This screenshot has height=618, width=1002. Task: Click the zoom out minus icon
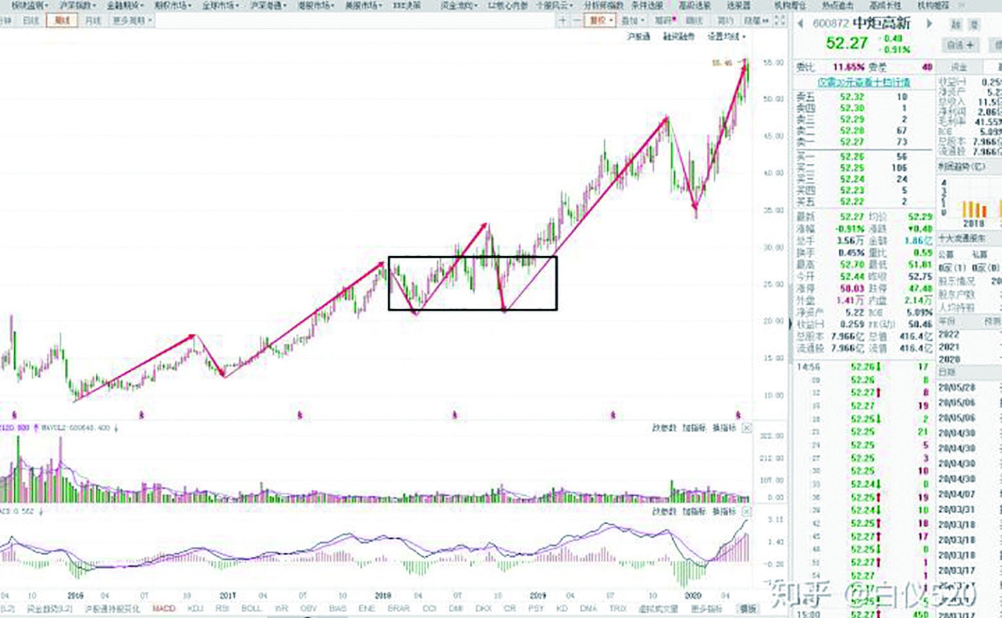coord(577,21)
